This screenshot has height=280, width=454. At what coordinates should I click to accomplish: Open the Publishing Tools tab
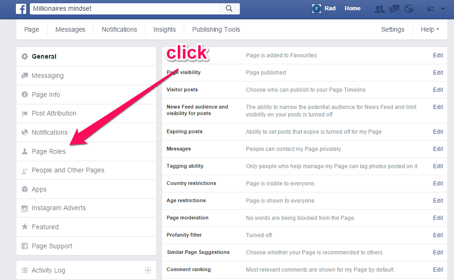tap(216, 29)
